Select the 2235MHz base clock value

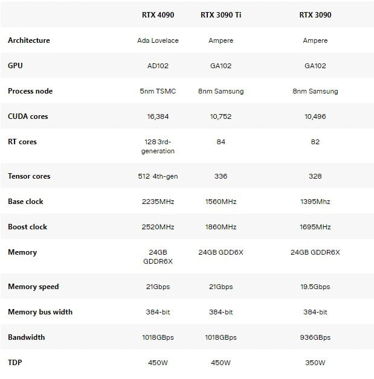click(x=158, y=202)
